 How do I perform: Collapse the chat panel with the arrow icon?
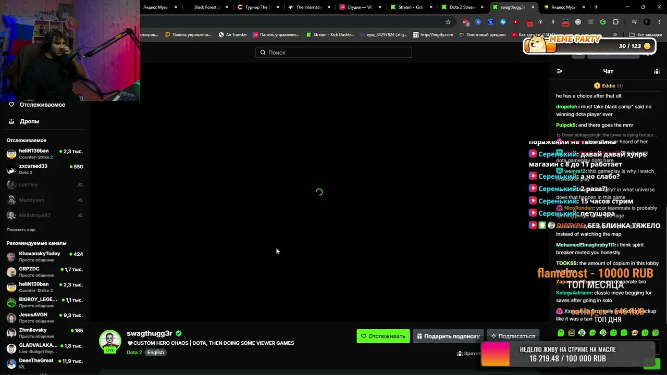(x=559, y=71)
